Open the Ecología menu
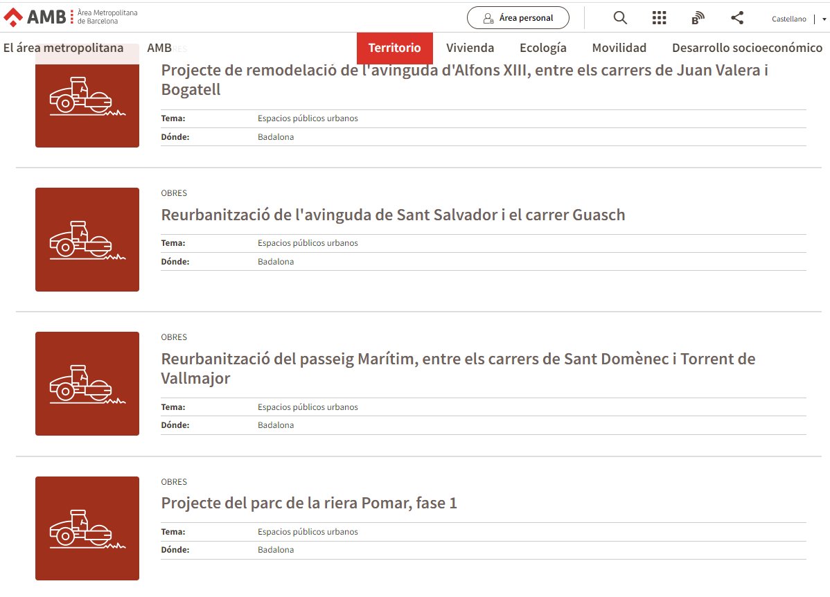Screen dimensions: 830x597 [542, 48]
